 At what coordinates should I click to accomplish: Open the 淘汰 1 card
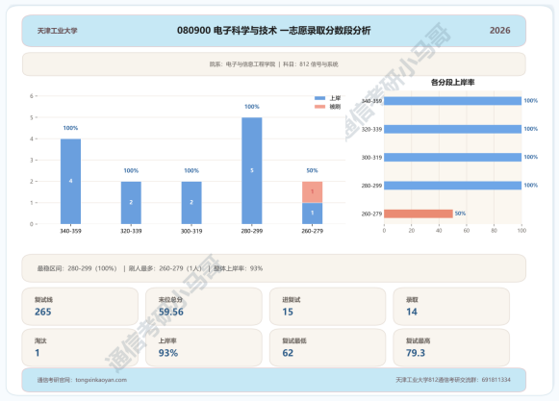pyautogui.click(x=80, y=347)
